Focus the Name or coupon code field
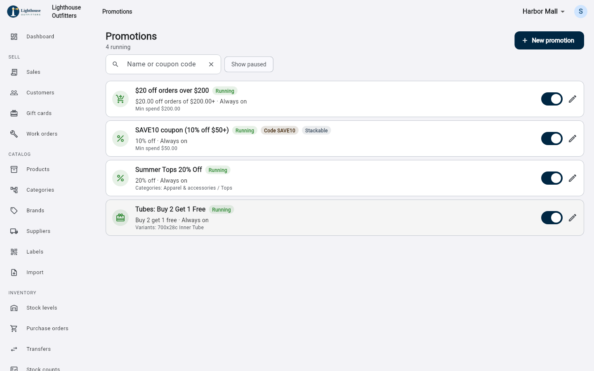The height and width of the screenshot is (371, 594). point(163,64)
